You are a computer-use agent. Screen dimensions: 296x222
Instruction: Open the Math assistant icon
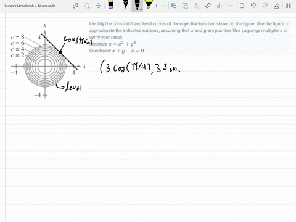pos(220,6)
